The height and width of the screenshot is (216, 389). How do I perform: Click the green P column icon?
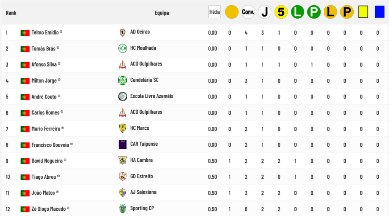click(x=314, y=12)
